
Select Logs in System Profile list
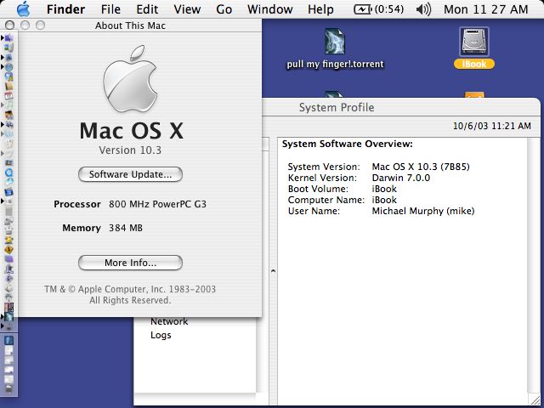(161, 335)
